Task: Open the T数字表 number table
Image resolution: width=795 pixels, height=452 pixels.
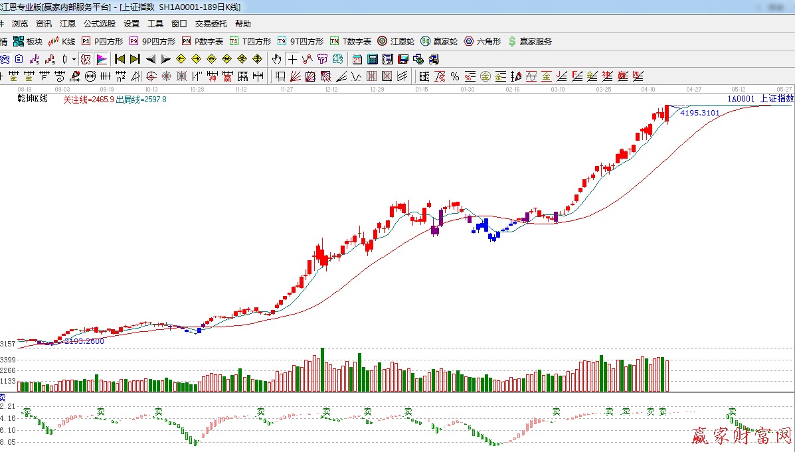Action: pos(351,41)
